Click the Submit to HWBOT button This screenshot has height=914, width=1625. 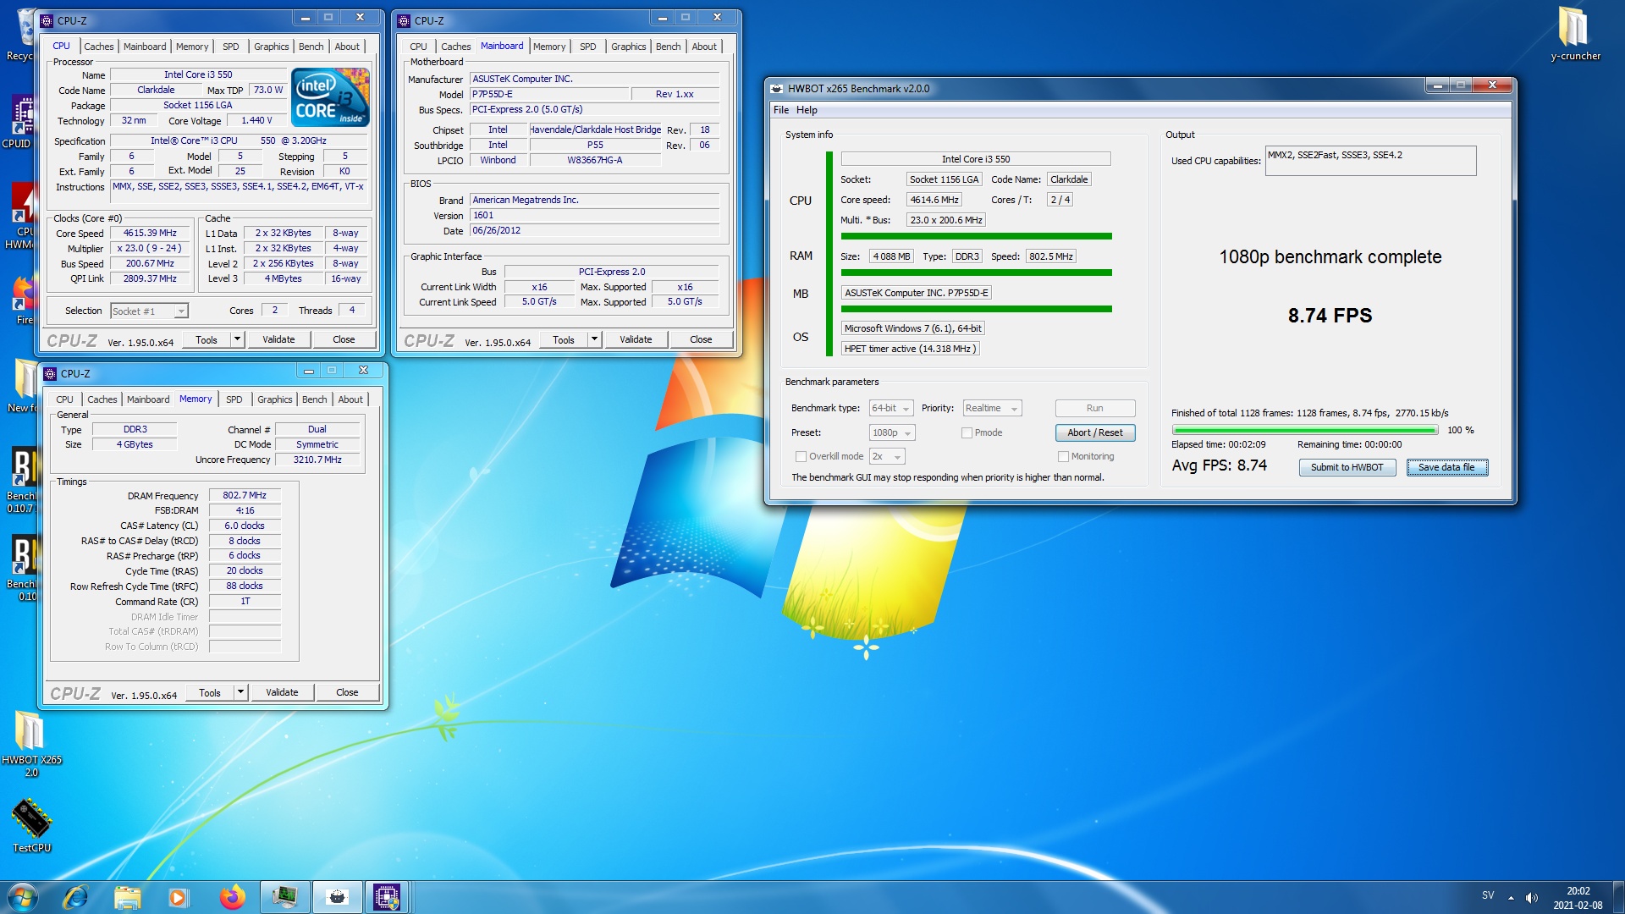click(x=1347, y=467)
